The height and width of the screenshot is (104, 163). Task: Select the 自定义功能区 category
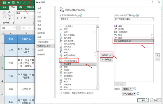45,42
